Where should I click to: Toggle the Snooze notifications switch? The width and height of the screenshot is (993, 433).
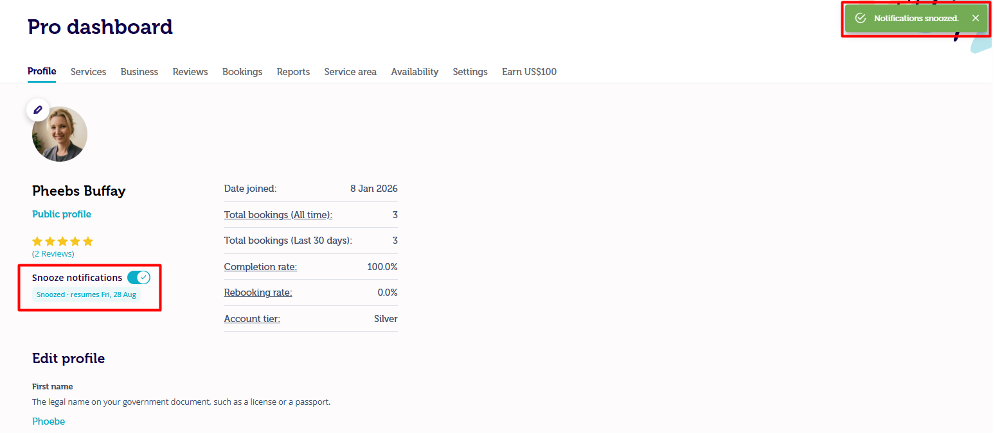(x=138, y=278)
